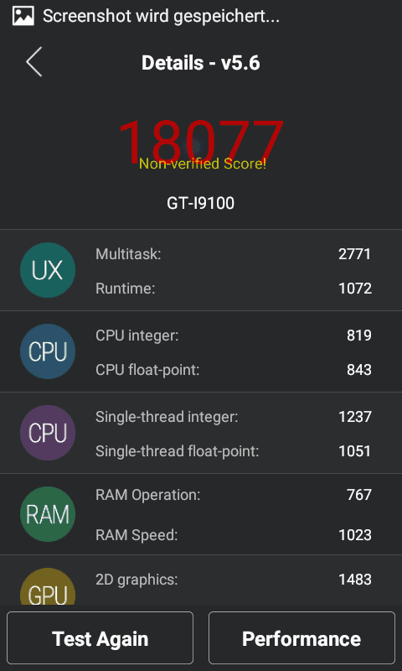Image resolution: width=402 pixels, height=671 pixels.
Task: Select the Runtime score row
Action: tap(234, 289)
